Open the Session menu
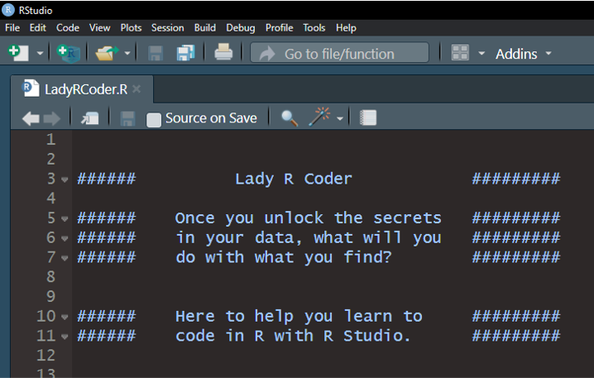Screen dimensions: 594x378 tap(167, 27)
